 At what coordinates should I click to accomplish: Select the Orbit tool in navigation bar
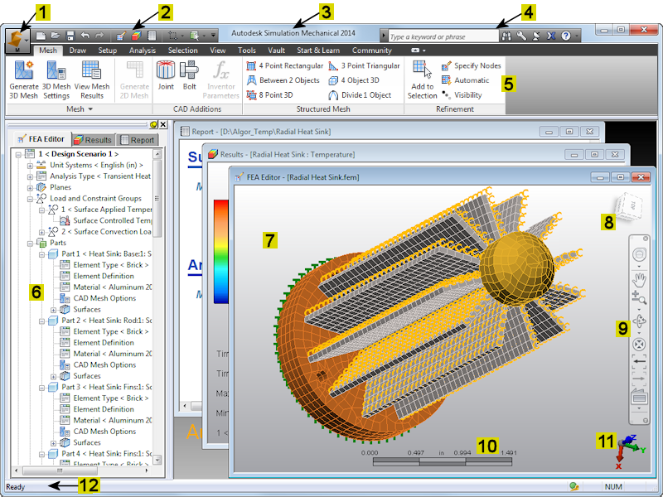[x=639, y=321]
